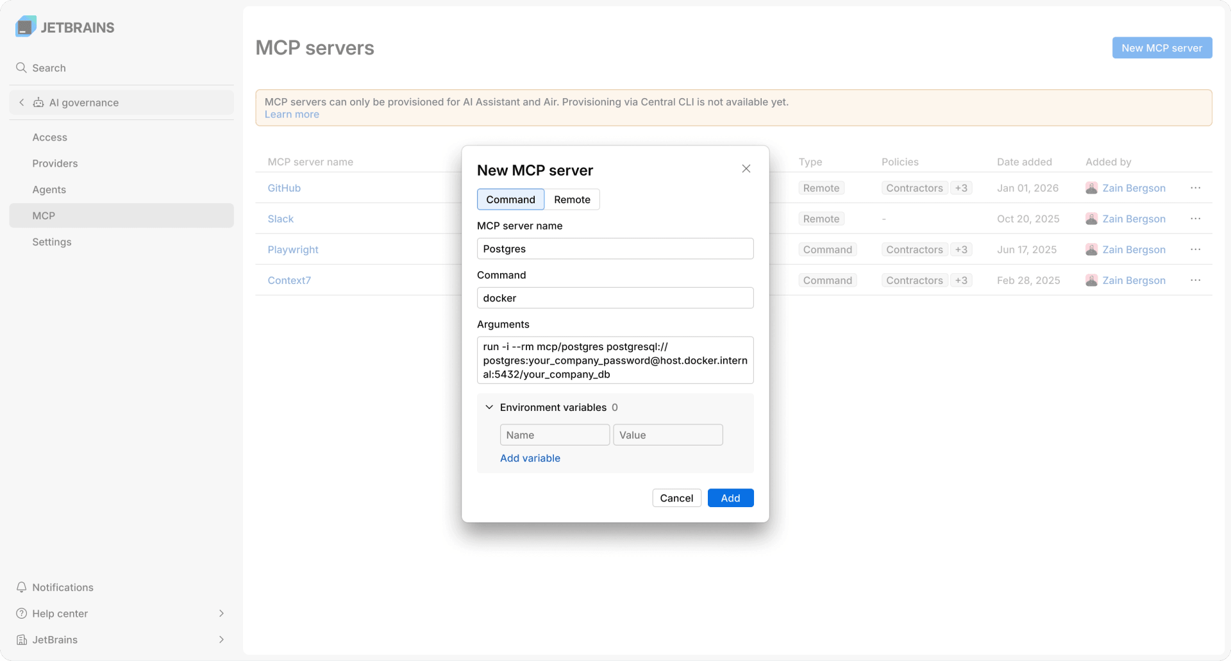The width and height of the screenshot is (1231, 661).
Task: Follow the Learn more link in banner
Action: pos(292,114)
